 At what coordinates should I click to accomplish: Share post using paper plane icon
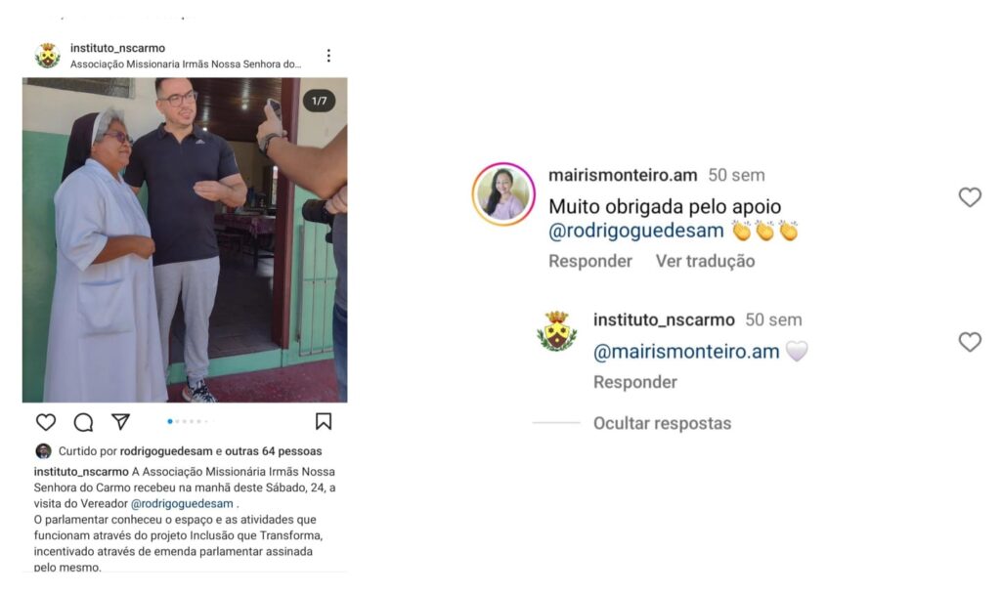pos(120,421)
